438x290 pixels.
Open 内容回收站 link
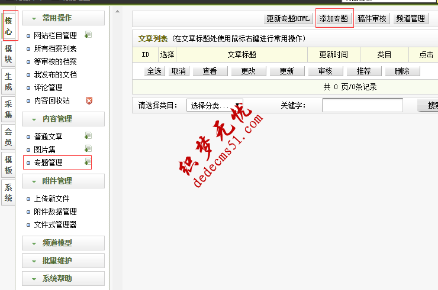click(x=51, y=100)
